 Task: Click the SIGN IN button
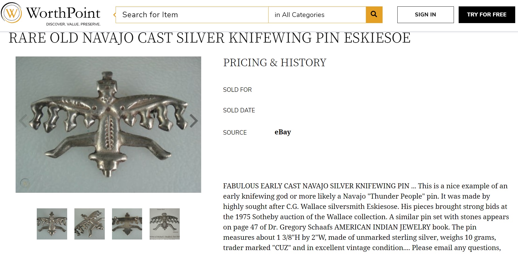(425, 15)
